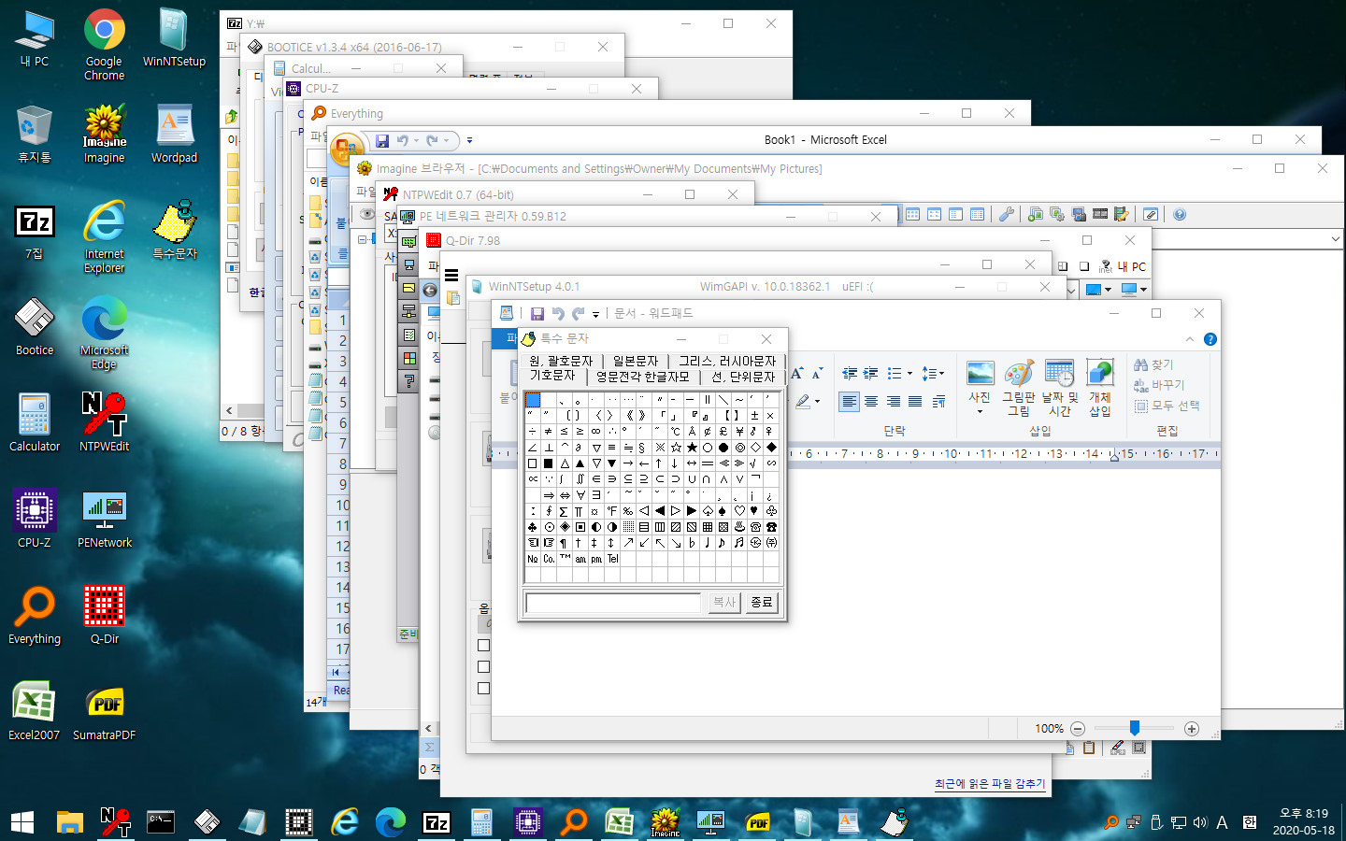Open Imagine toolbar help icon
1346x841 pixels.
coord(1180,214)
